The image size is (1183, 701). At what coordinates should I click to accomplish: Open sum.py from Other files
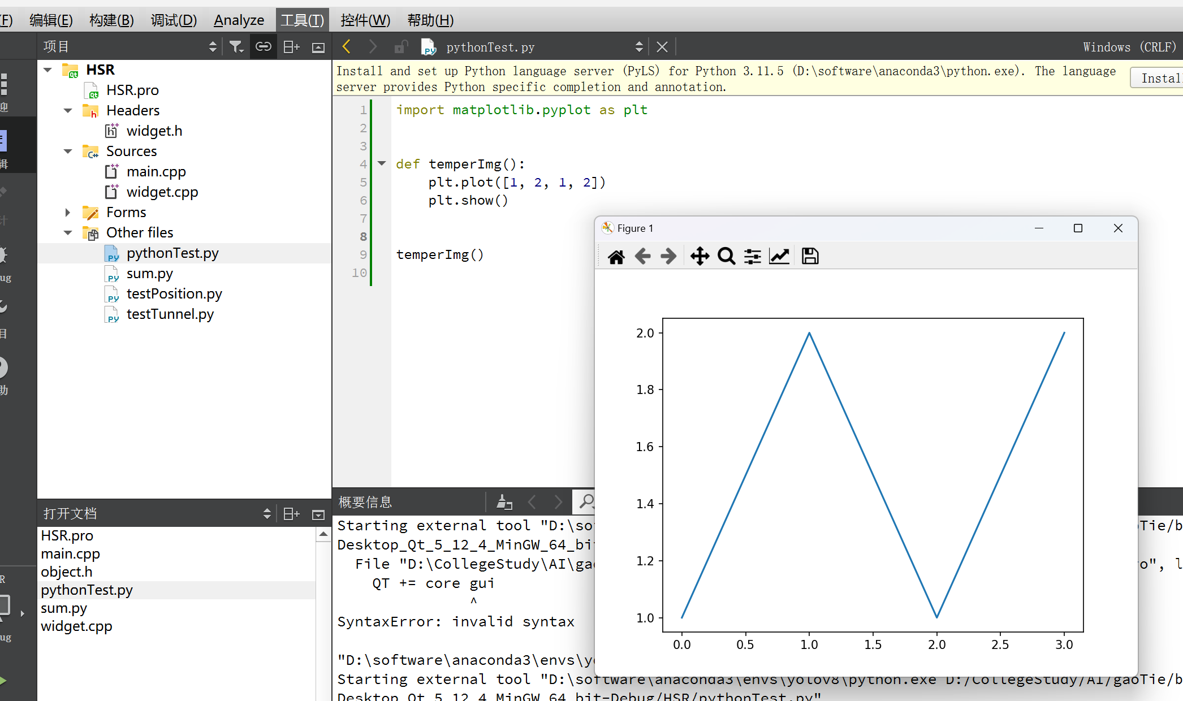coord(150,272)
